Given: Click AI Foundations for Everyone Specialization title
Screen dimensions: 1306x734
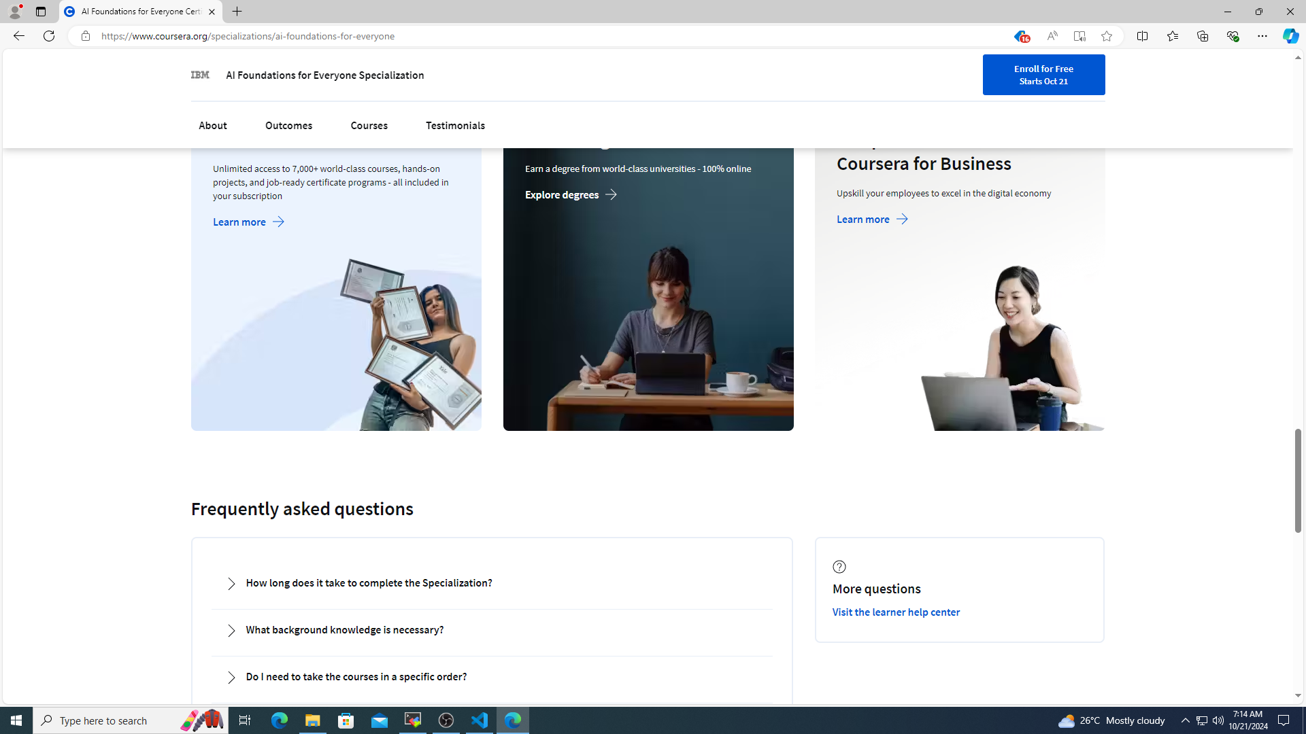Looking at the screenshot, I should point(324,75).
